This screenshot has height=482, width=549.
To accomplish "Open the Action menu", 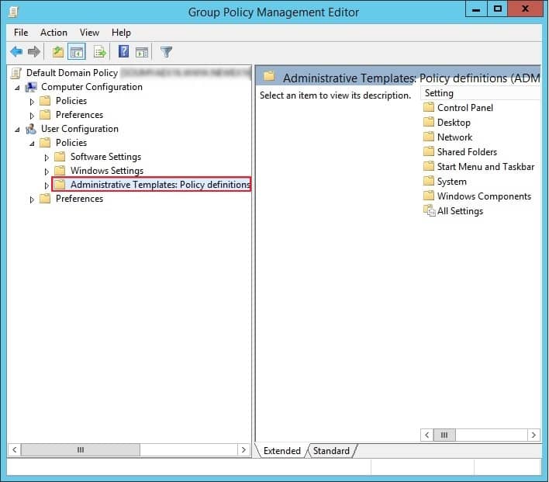I will click(54, 33).
